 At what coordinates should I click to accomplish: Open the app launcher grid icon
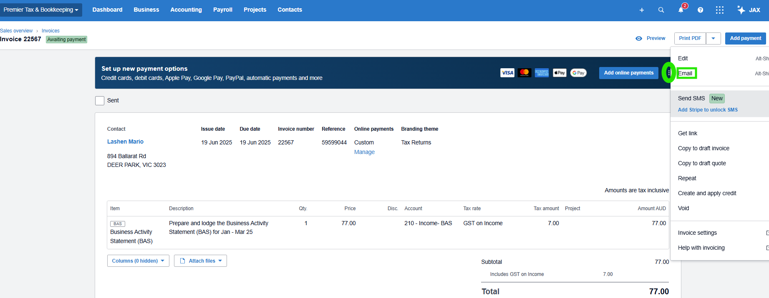point(720,10)
